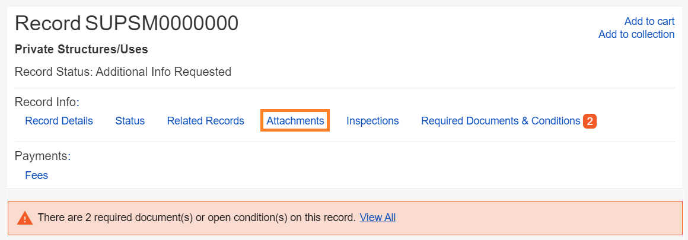Click the required documents alert message text
Screen dimensions: 688x240
(x=196, y=217)
